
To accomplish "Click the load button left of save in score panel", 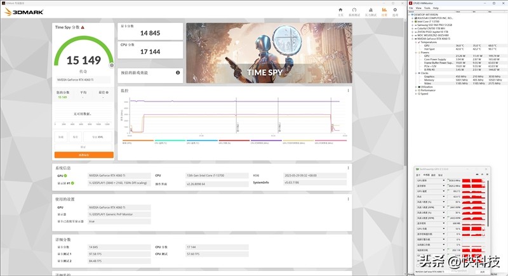I will (61, 137).
